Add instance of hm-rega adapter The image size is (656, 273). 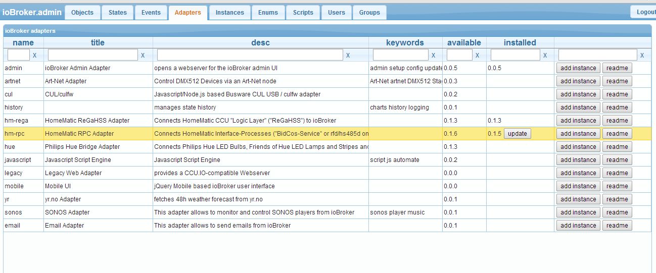578,121
